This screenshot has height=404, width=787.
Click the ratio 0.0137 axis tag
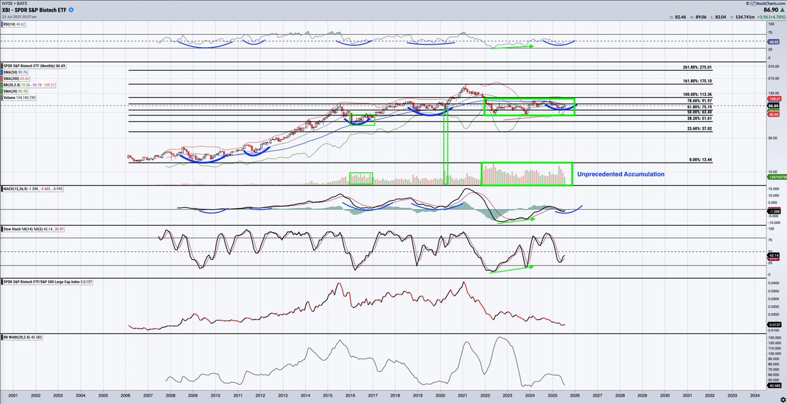tap(775, 325)
